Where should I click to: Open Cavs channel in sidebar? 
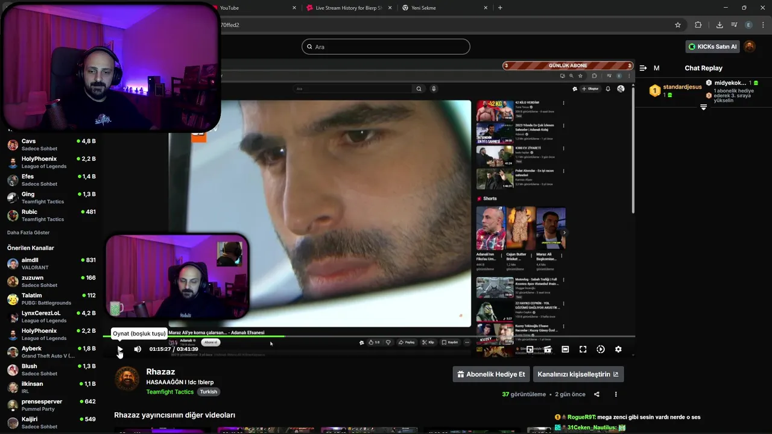tap(51, 145)
